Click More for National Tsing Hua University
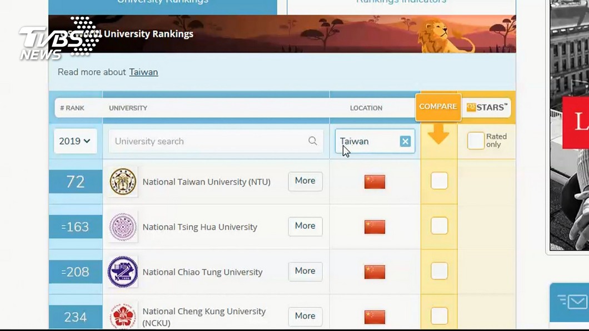Screen dimensions: 589x331 coord(305,226)
